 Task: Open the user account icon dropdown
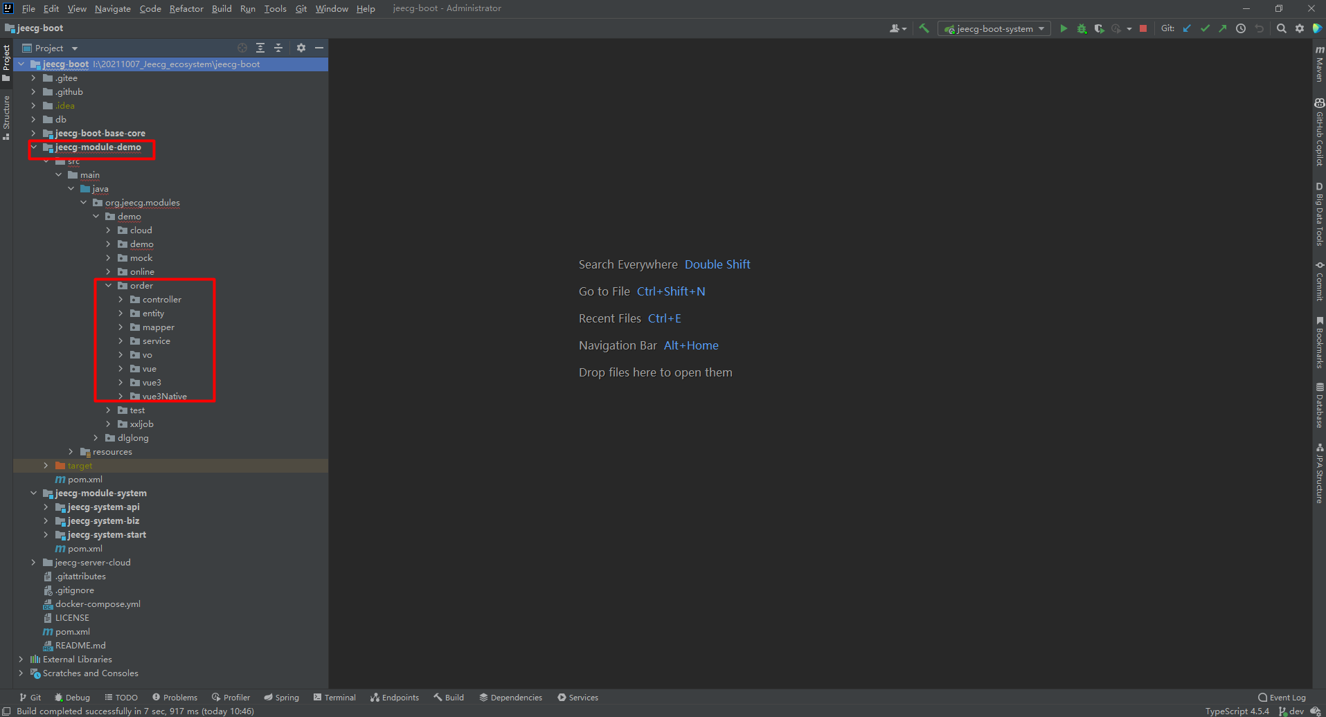[898, 28]
